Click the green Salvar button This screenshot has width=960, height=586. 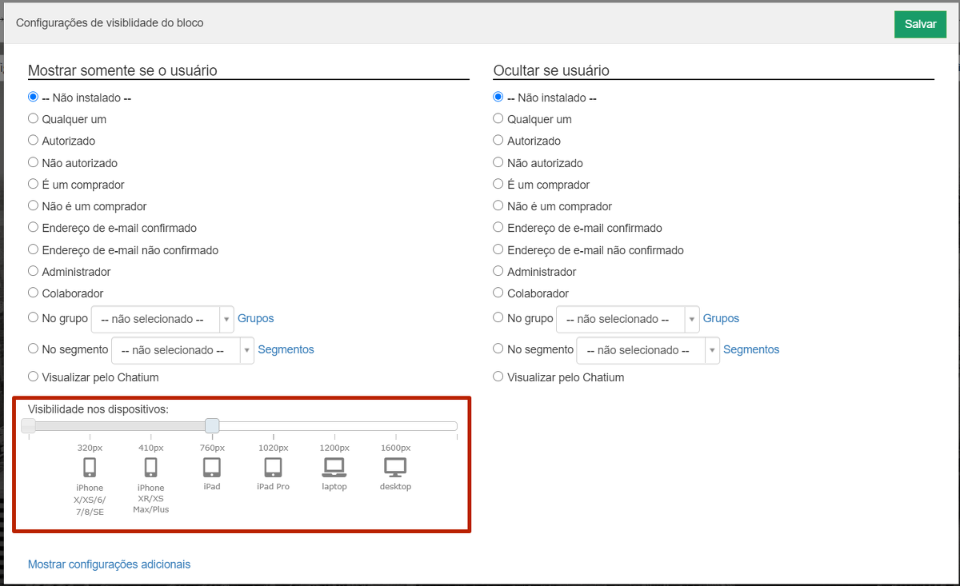tap(920, 24)
